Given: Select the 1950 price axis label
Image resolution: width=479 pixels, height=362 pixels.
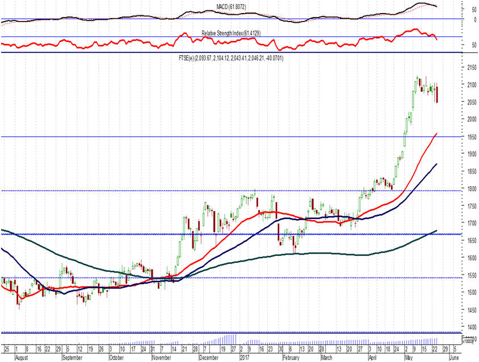Looking at the screenshot, I should pyautogui.click(x=472, y=137).
